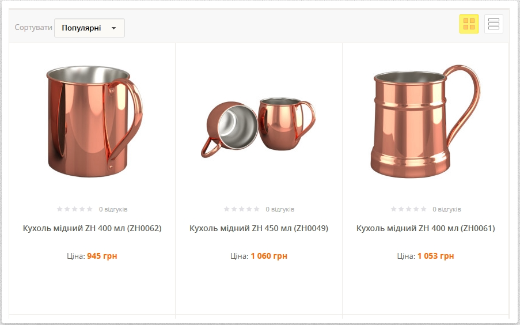The width and height of the screenshot is (520, 325).
Task: Click rating stars of ZH0061 mug
Action: pyautogui.click(x=409, y=209)
